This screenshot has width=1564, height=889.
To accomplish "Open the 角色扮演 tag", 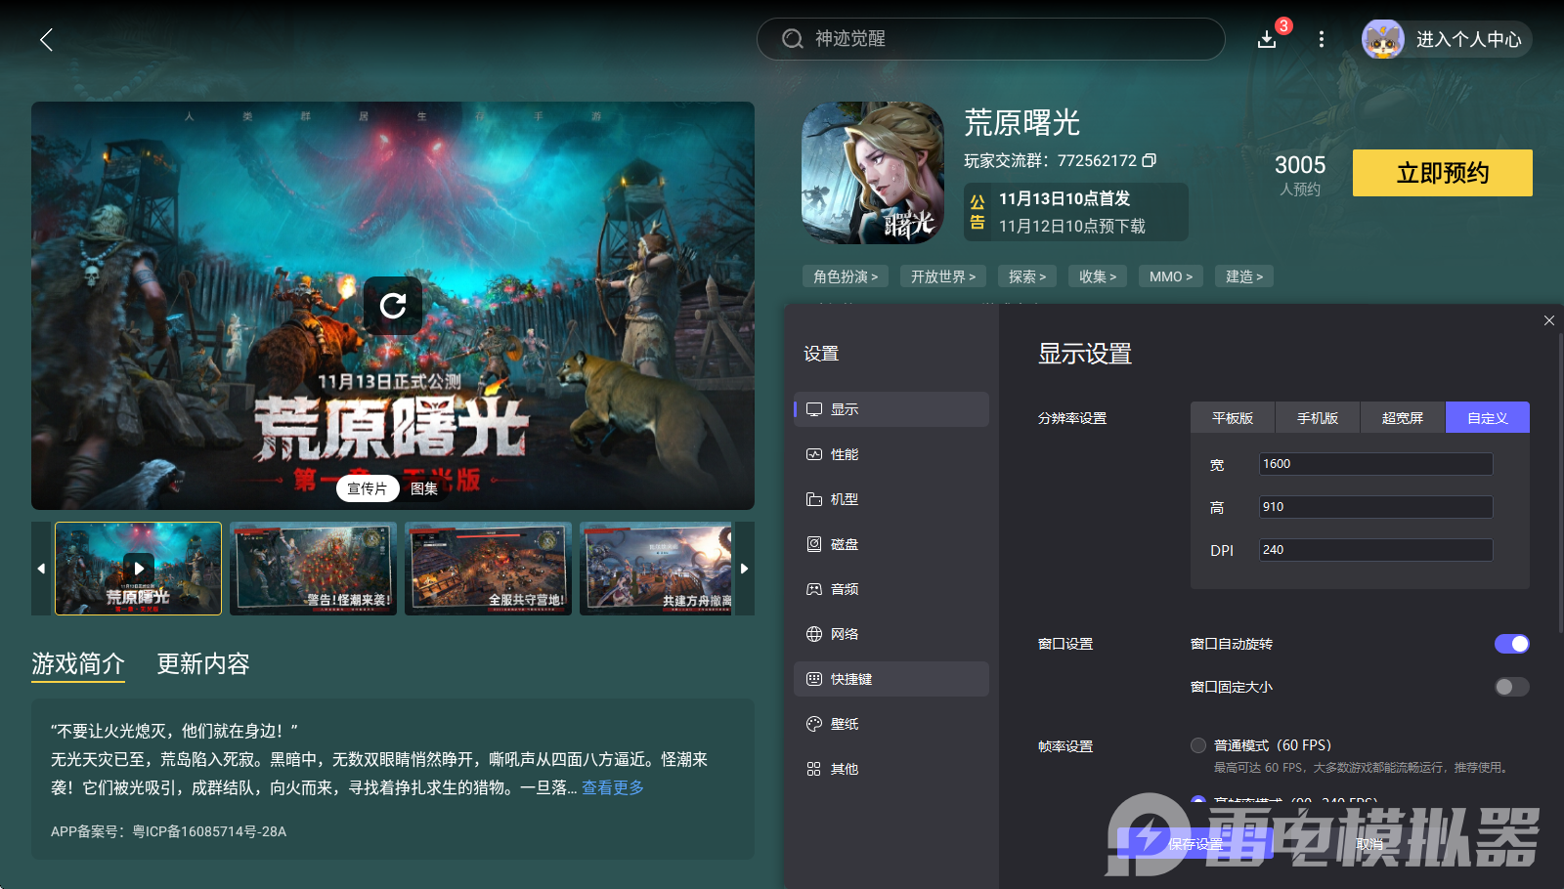I will (846, 276).
